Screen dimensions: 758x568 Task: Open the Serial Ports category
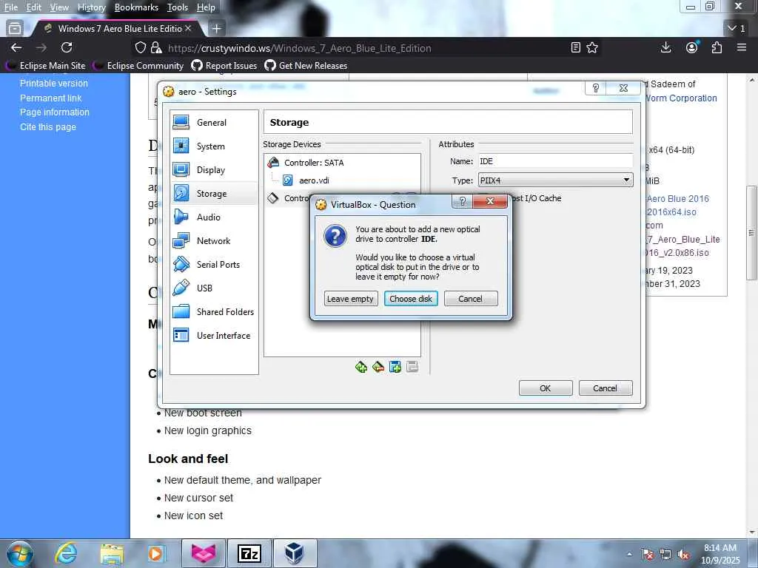point(214,265)
